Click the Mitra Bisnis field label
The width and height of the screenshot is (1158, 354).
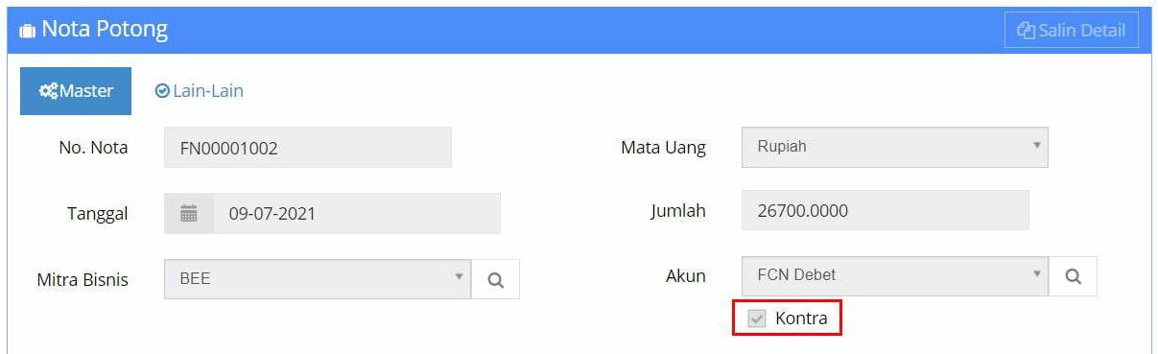point(83,280)
